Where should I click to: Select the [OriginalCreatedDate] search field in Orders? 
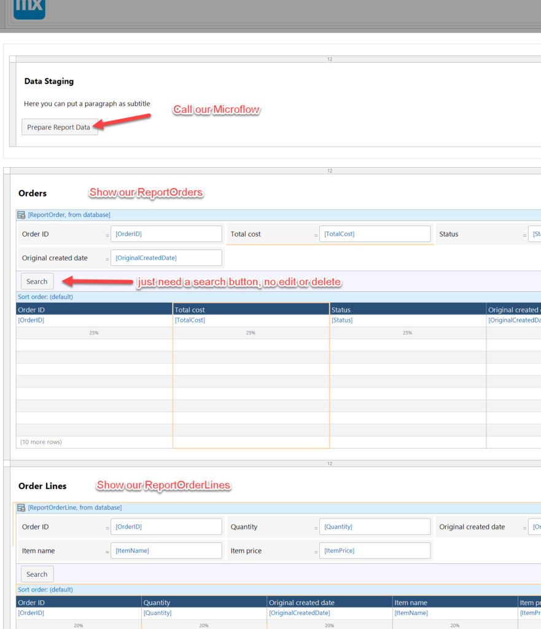166,258
